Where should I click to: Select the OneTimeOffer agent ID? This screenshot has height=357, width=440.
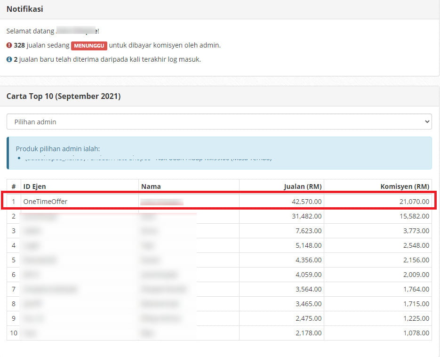click(46, 201)
